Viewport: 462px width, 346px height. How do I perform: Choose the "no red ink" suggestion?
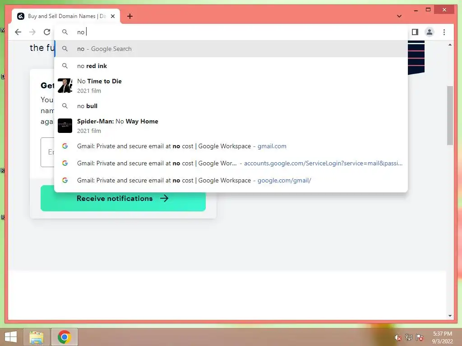(231, 66)
